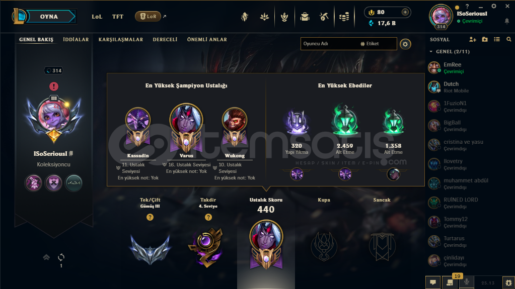515x289 pixels.
Task: Switch to the DERECELİ tab
Action: pyautogui.click(x=165, y=39)
